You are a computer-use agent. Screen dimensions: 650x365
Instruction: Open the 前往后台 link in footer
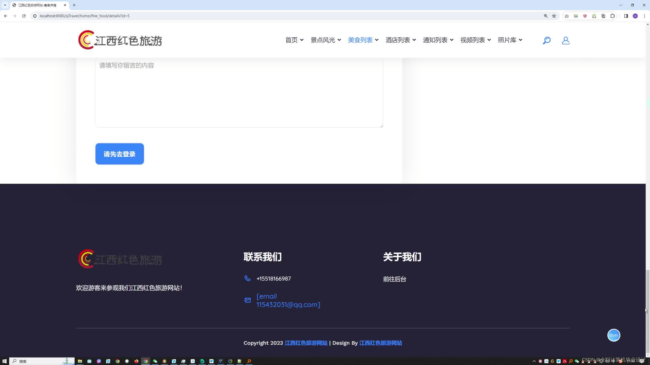coord(395,279)
